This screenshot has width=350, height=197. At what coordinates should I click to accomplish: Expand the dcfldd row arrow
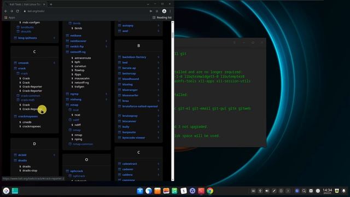(x=54, y=155)
